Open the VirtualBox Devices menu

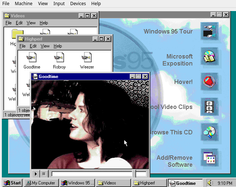click(78, 3)
